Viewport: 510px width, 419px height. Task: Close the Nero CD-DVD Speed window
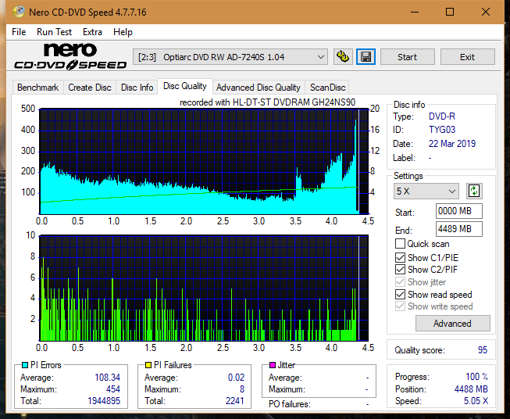(486, 12)
